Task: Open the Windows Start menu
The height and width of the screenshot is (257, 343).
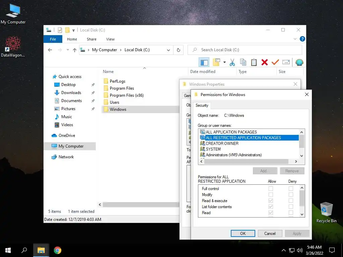Action: pos(8,250)
